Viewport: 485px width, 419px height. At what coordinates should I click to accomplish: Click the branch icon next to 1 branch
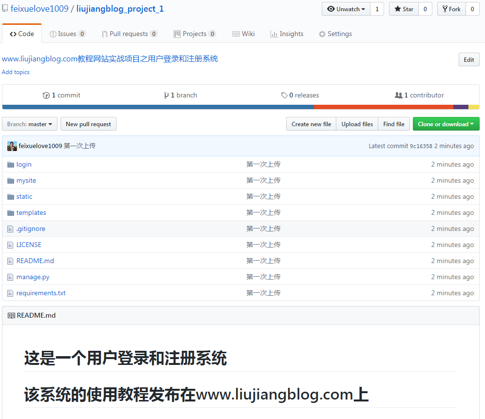(166, 95)
